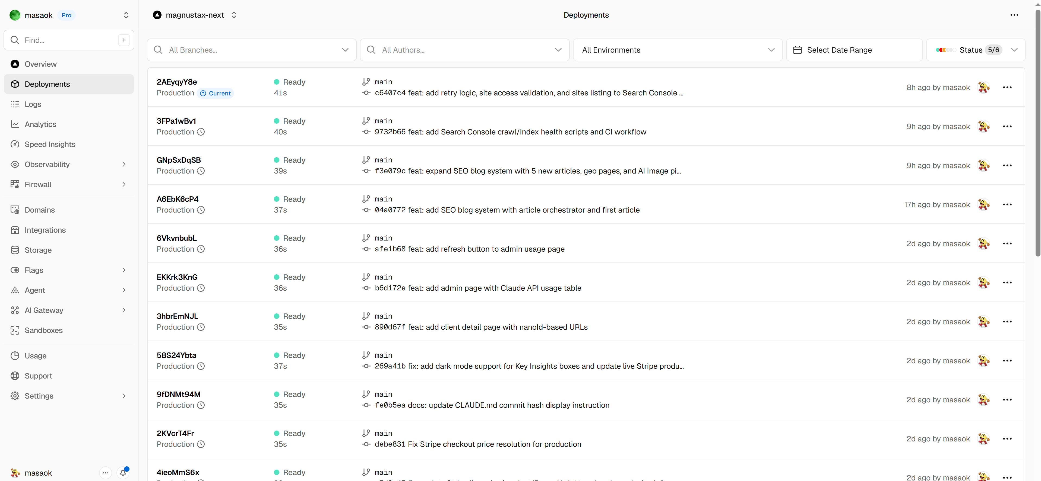Image resolution: width=1041 pixels, height=481 pixels.
Task: Open the Domains sidebar item
Action: coord(40,210)
